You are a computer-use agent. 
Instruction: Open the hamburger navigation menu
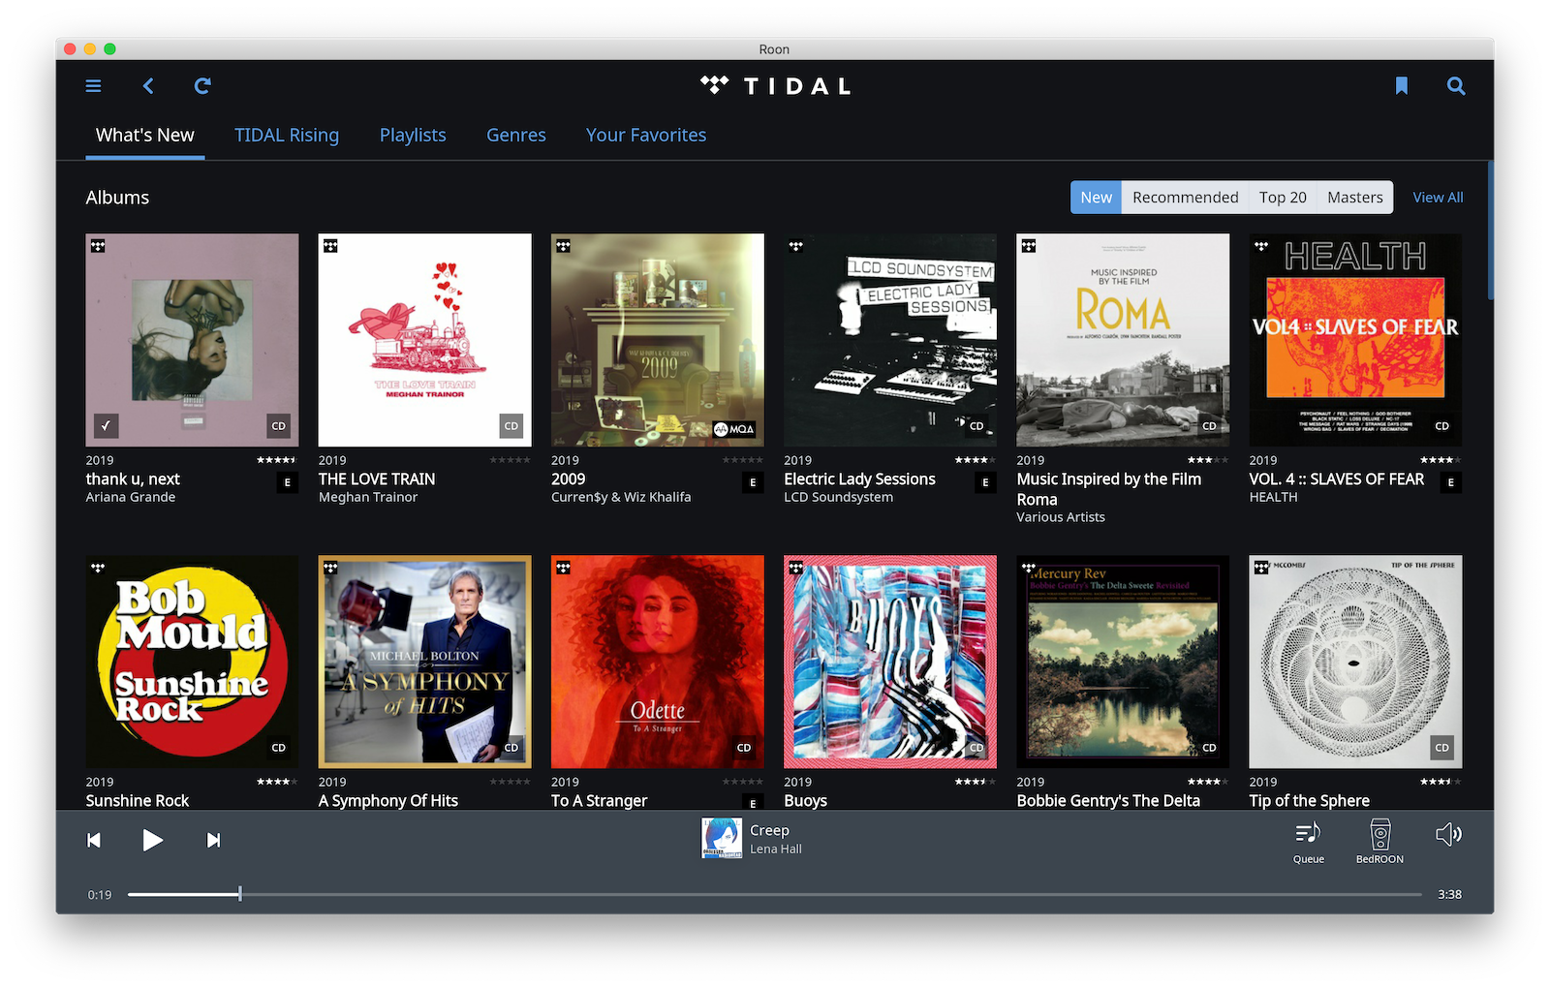click(93, 86)
